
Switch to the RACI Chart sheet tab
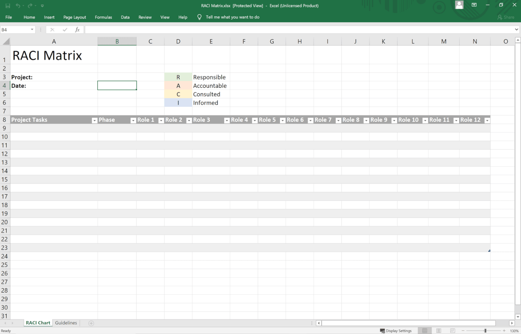click(x=38, y=323)
